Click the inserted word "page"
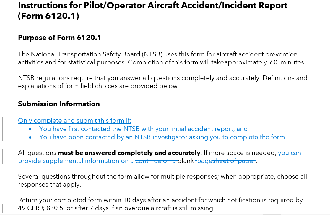Viewport: 330px width, 215px height. pos(204,161)
